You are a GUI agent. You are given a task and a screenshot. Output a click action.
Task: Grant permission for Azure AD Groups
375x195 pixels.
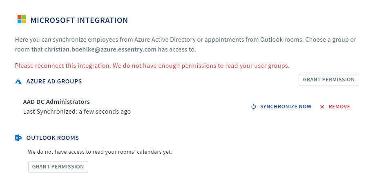[328, 80]
